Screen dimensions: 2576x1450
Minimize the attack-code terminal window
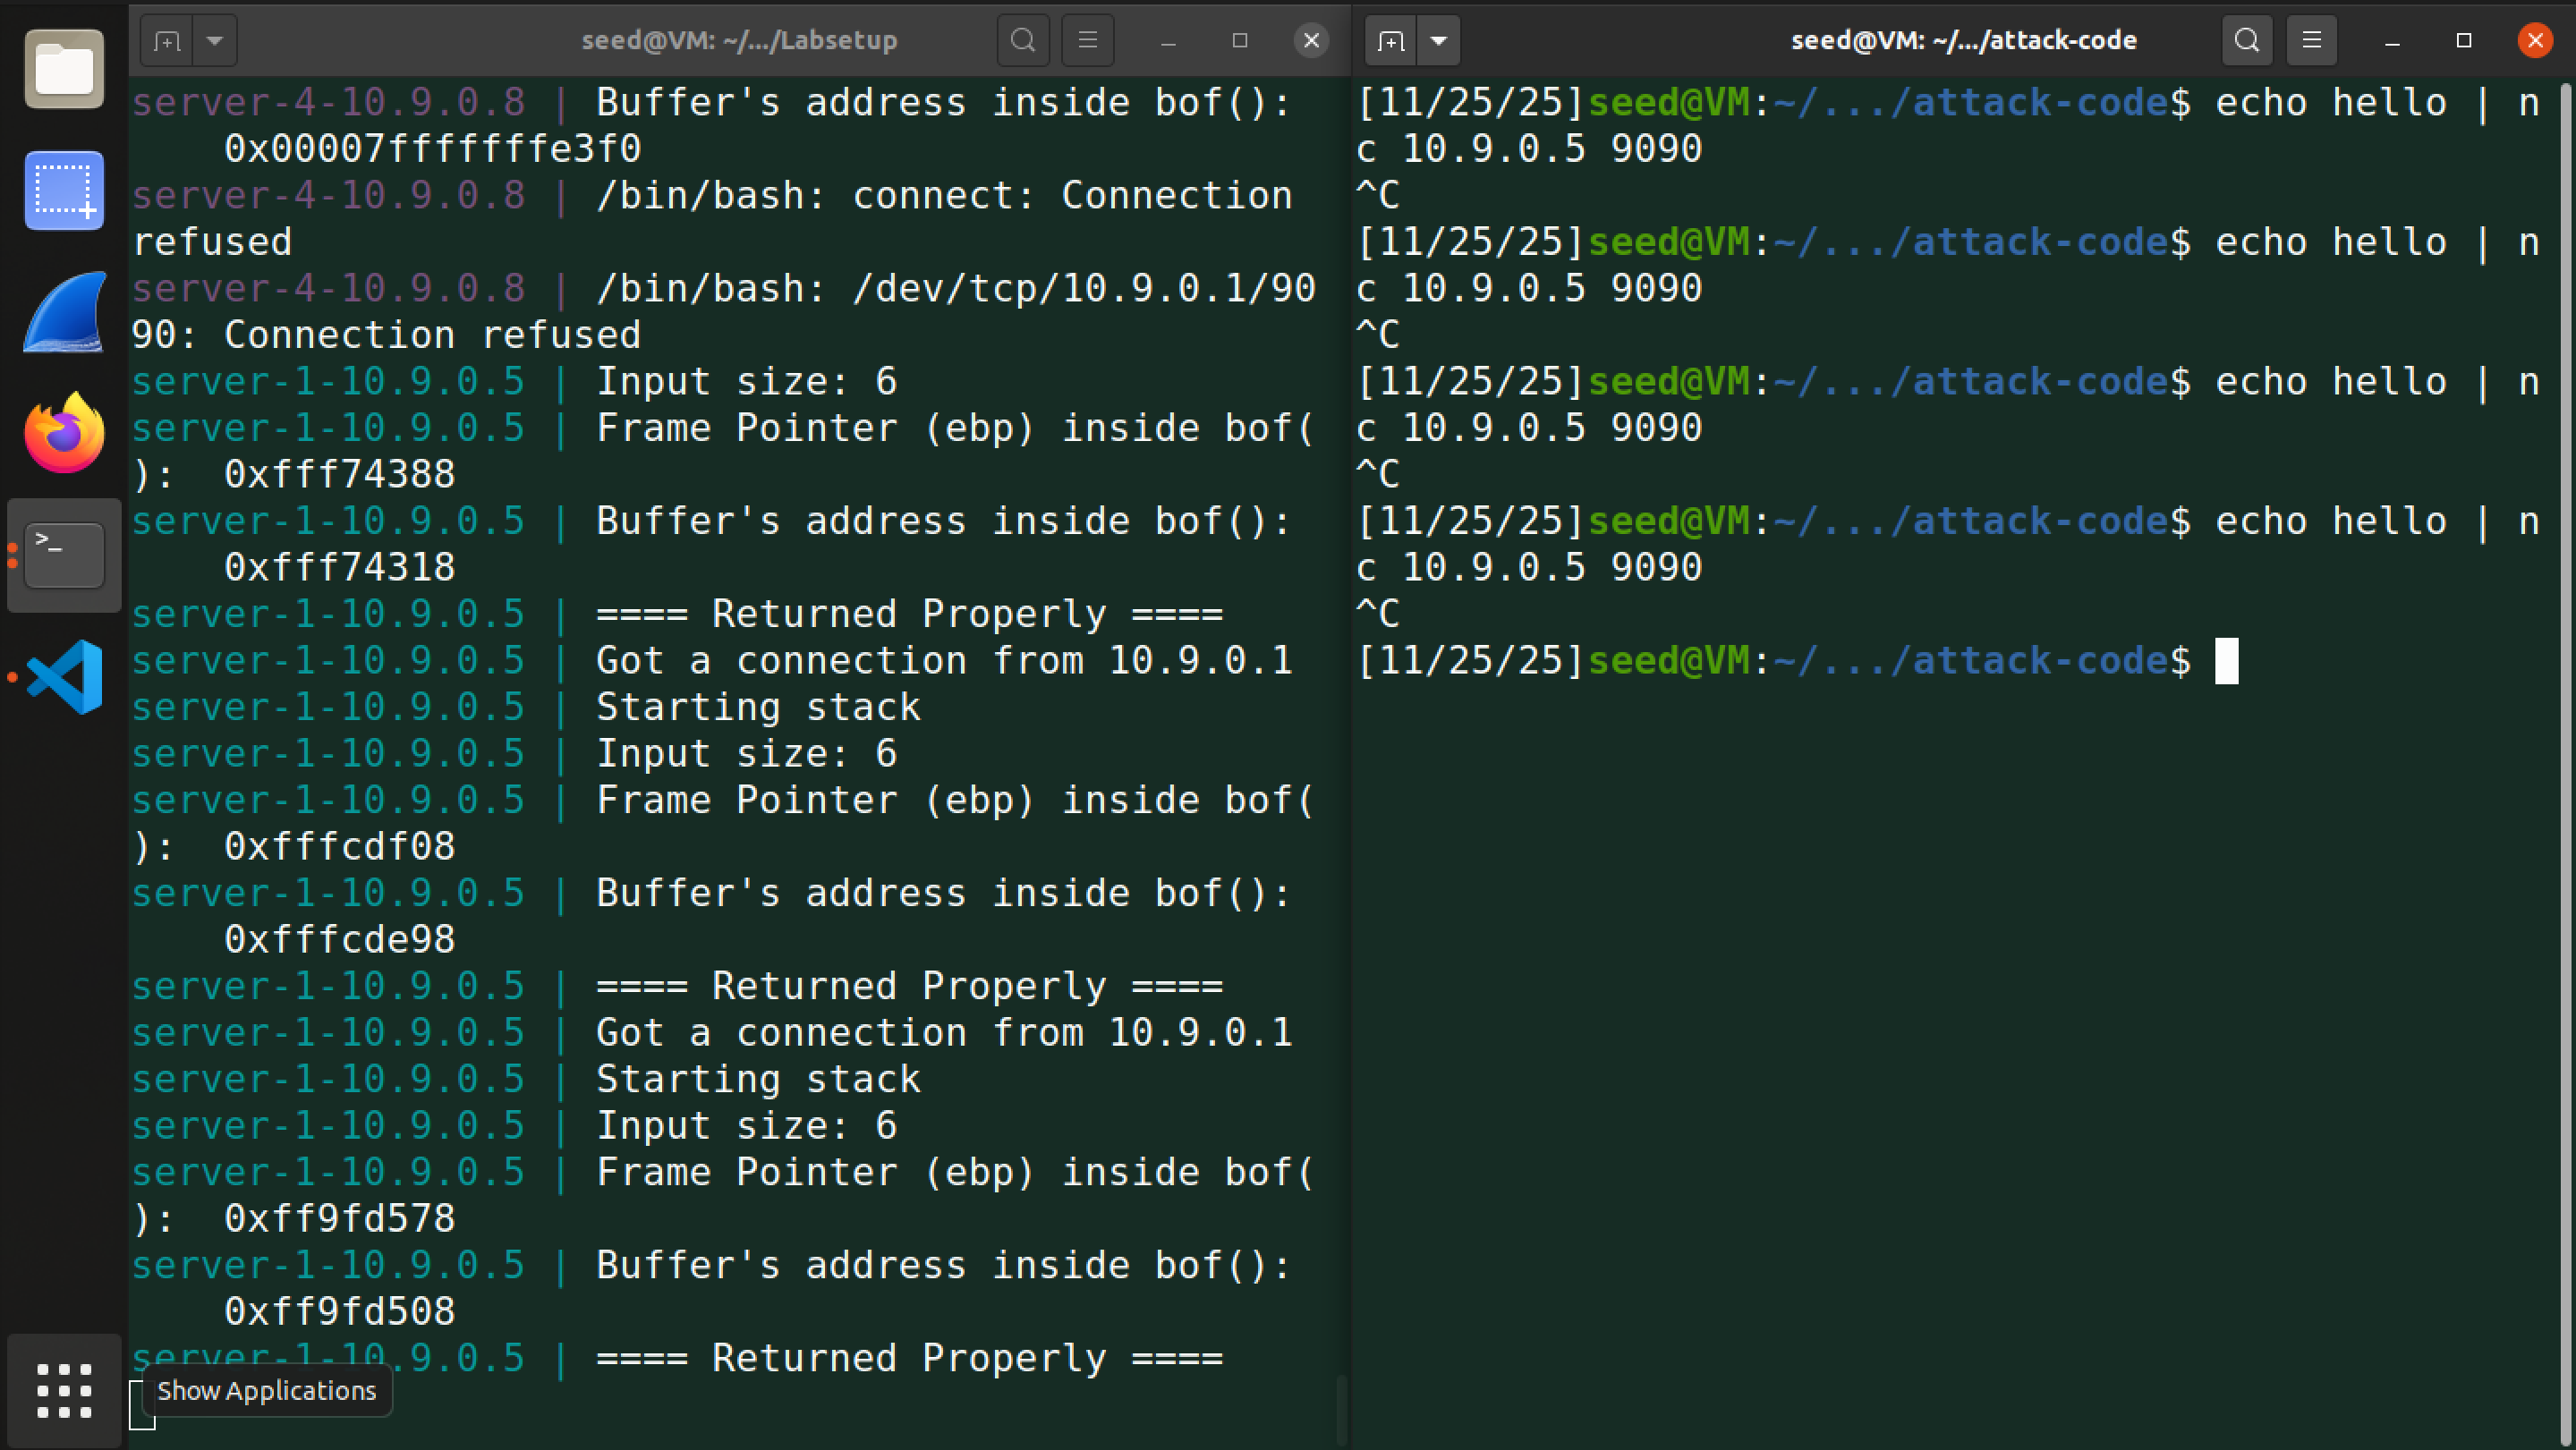[2392, 41]
